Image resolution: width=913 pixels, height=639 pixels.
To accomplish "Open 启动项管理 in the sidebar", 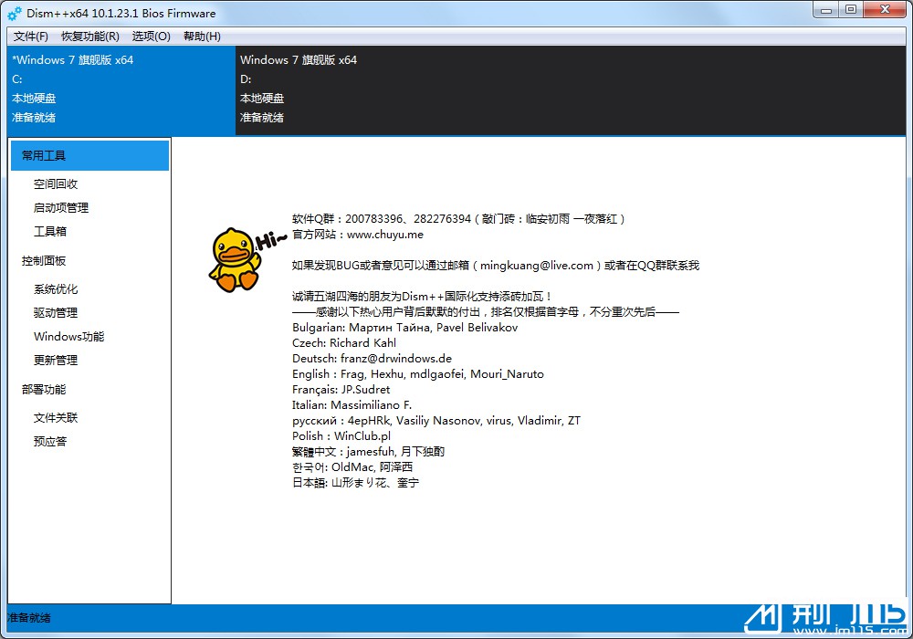I will point(61,208).
